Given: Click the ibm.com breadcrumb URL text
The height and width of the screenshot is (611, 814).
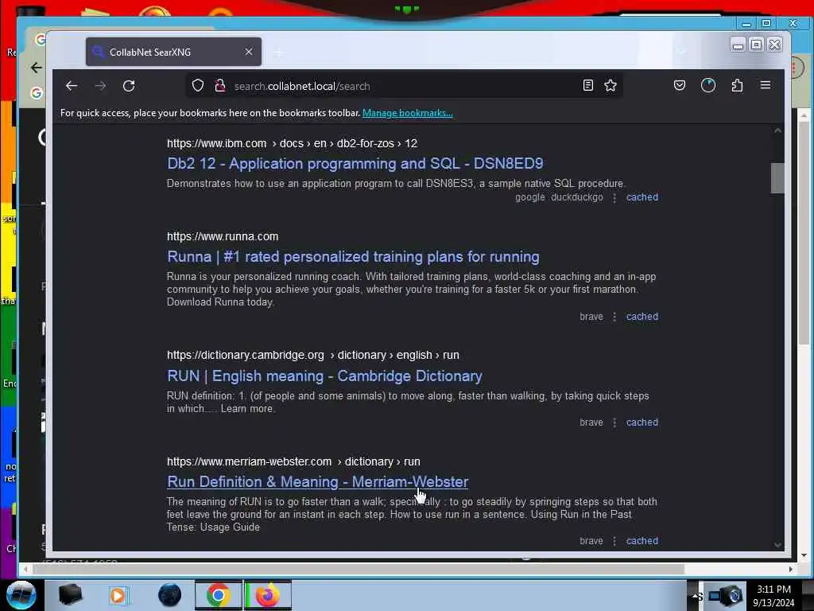Looking at the screenshot, I should (x=292, y=143).
